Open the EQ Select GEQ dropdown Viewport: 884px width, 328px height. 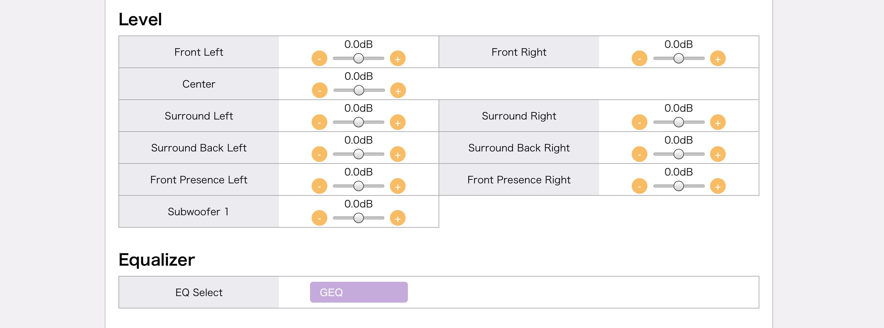[x=359, y=292]
